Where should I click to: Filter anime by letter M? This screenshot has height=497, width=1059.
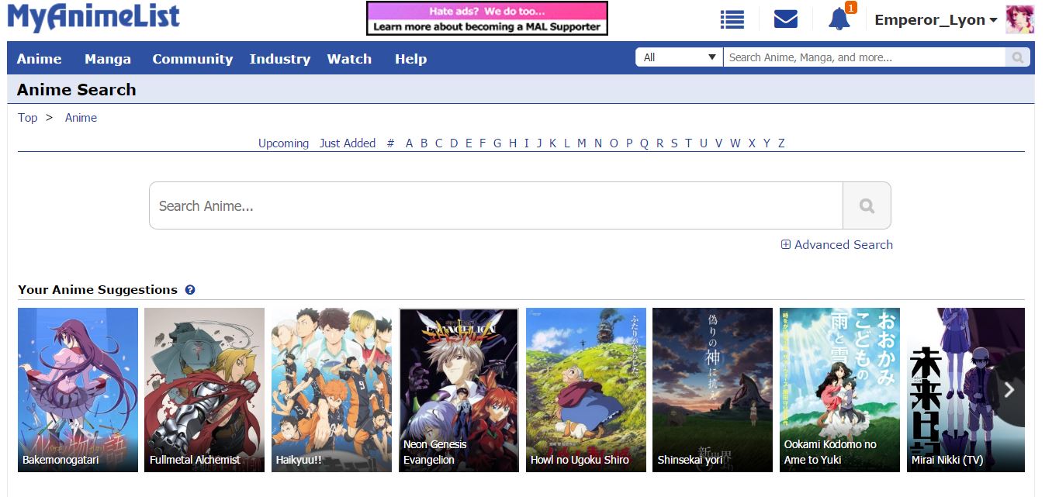[581, 143]
